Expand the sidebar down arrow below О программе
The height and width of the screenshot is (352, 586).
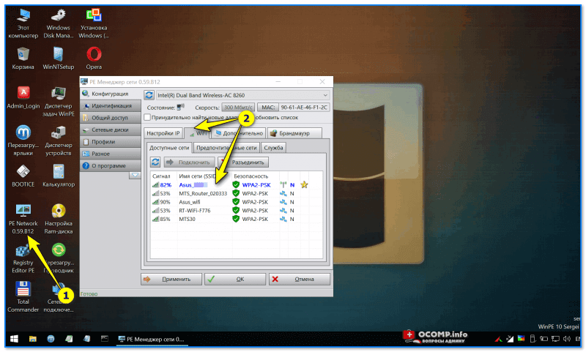(135, 175)
